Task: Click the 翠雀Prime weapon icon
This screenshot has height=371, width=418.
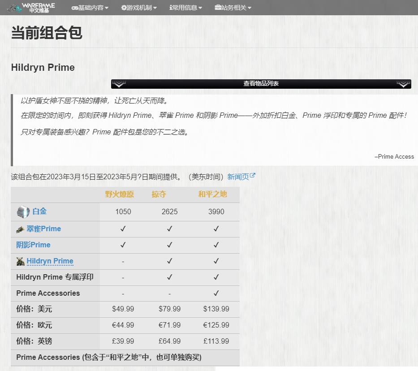Action: [x=20, y=229]
